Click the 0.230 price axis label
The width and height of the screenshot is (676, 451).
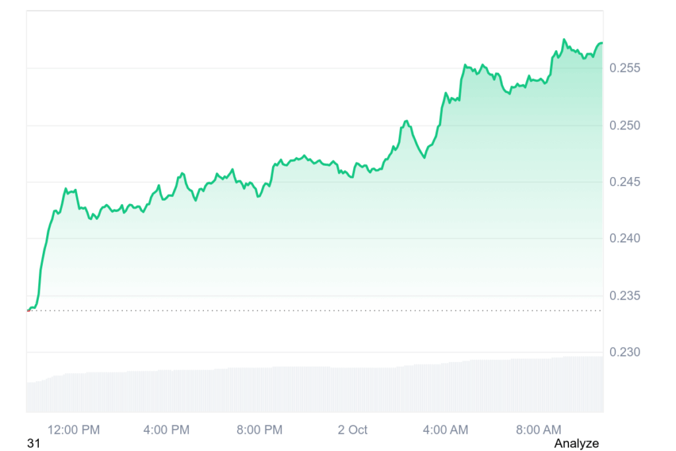click(623, 352)
